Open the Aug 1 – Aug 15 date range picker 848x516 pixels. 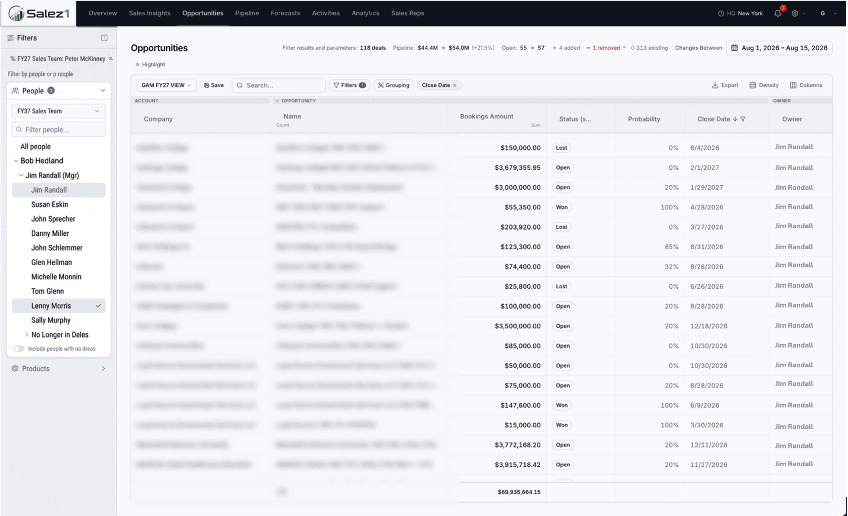779,48
